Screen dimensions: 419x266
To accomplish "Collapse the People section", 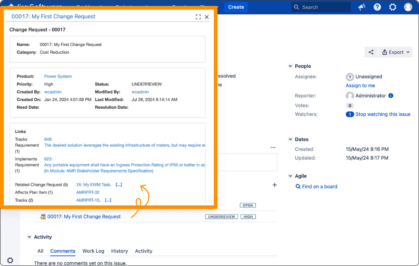I will (290, 66).
